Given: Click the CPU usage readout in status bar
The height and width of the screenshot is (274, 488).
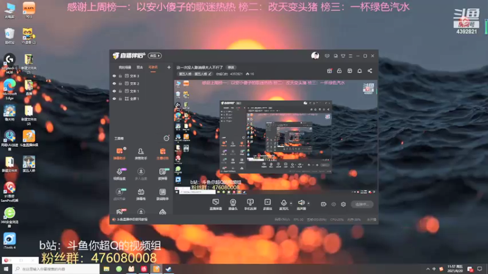Looking at the screenshot, I should click(337, 219).
